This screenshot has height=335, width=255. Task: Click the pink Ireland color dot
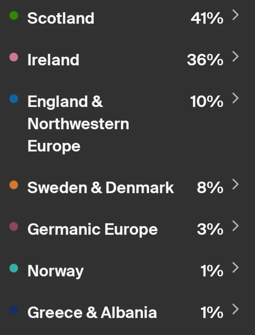click(14, 57)
